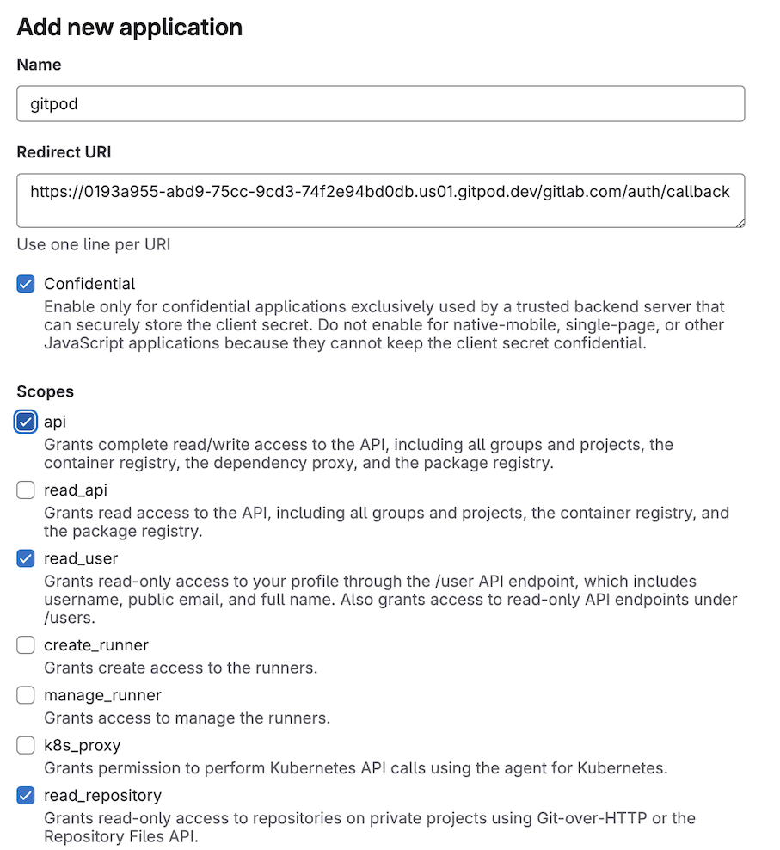The width and height of the screenshot is (780, 850).
Task: Click the Name input field containing gitpod
Action: (x=380, y=103)
